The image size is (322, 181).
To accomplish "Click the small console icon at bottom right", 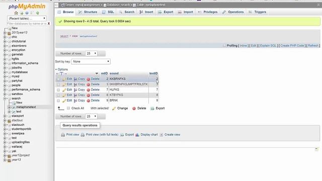I will pos(316,149).
